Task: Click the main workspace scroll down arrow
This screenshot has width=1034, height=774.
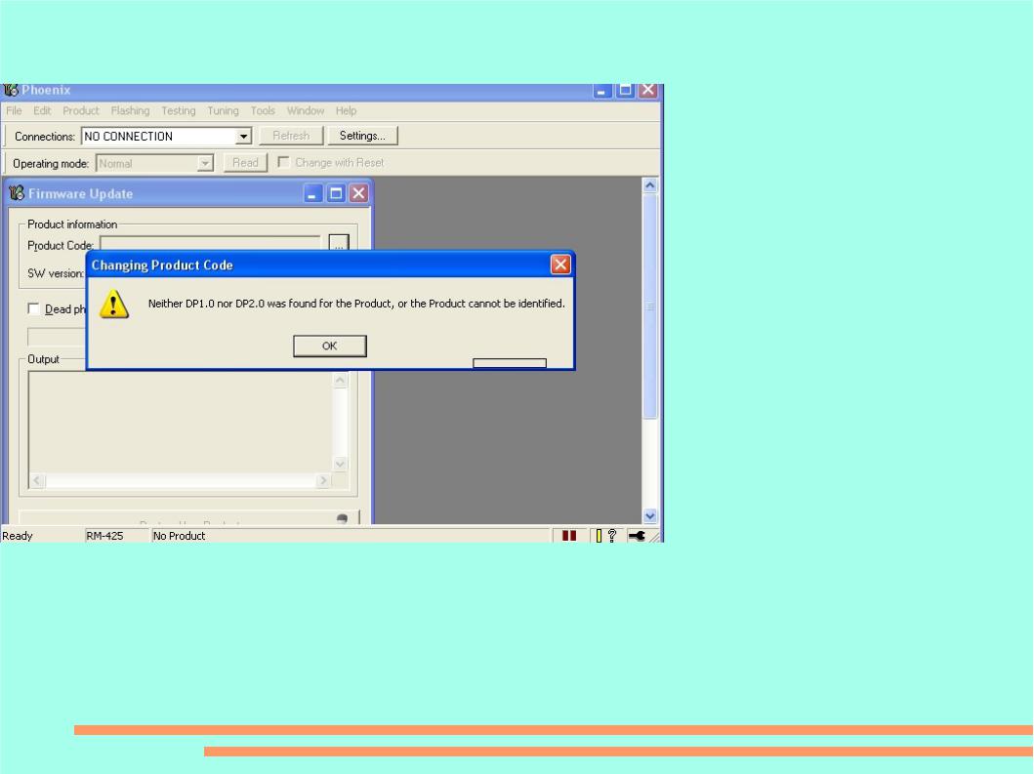Action: (x=650, y=515)
